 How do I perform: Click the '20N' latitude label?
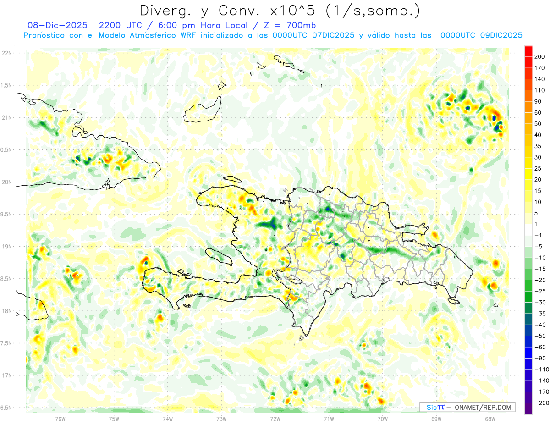(6, 182)
